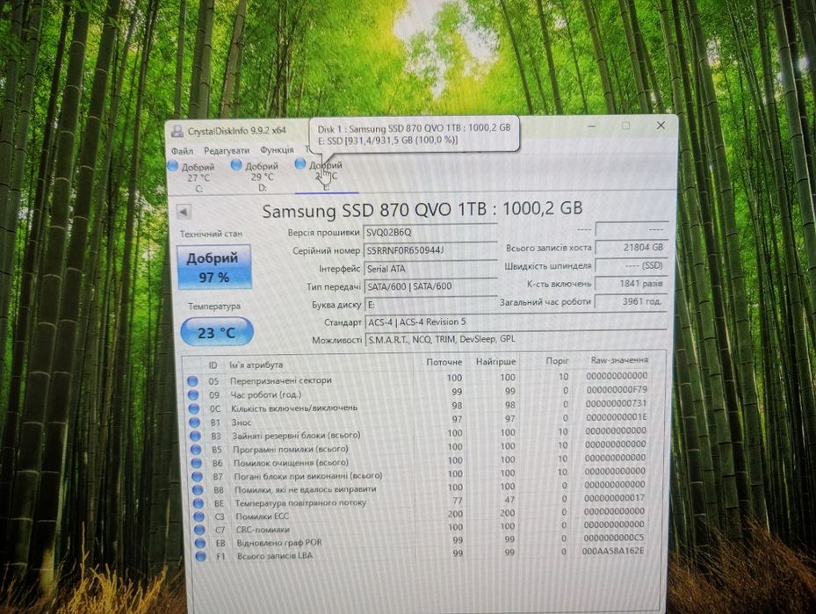Click spindle speed value ---- (SSD)
The width and height of the screenshot is (816, 614).
click(631, 265)
